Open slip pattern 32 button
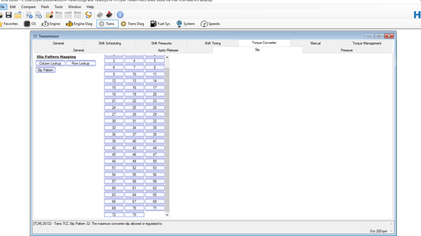421x236 pixels. (155, 121)
